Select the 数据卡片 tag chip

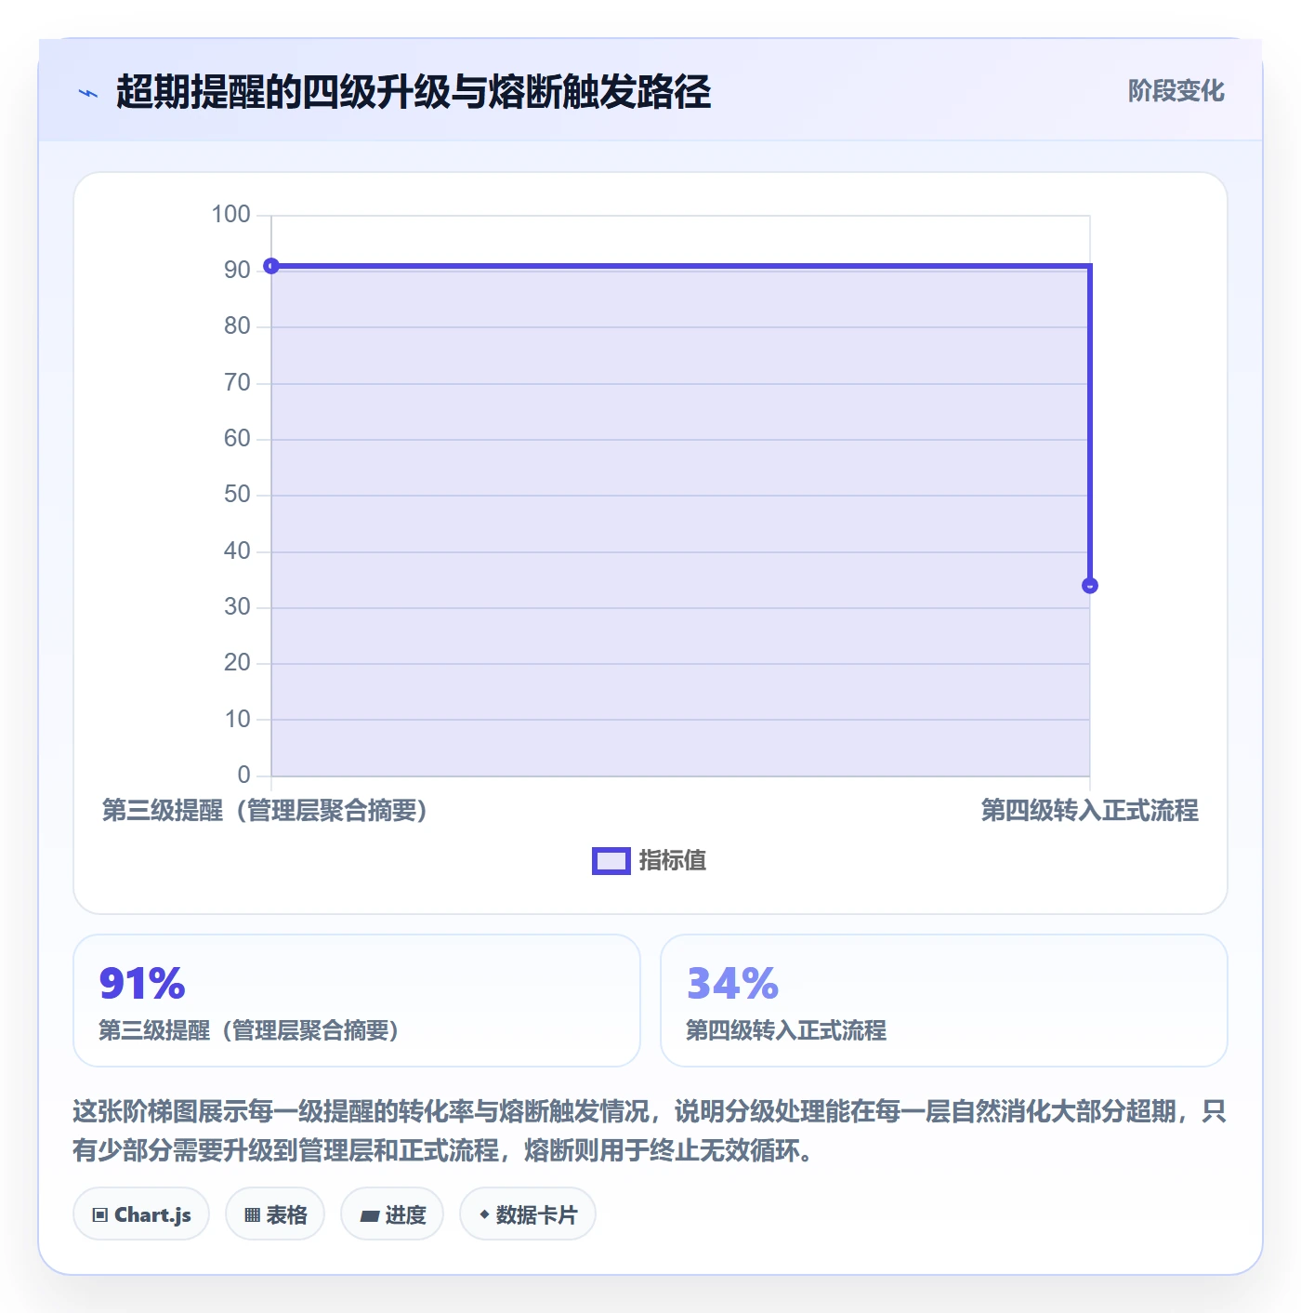coord(528,1214)
